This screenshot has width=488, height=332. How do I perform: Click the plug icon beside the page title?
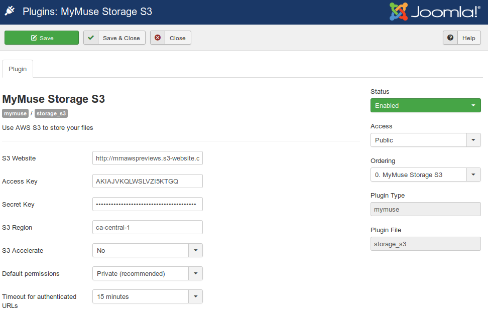(x=10, y=11)
